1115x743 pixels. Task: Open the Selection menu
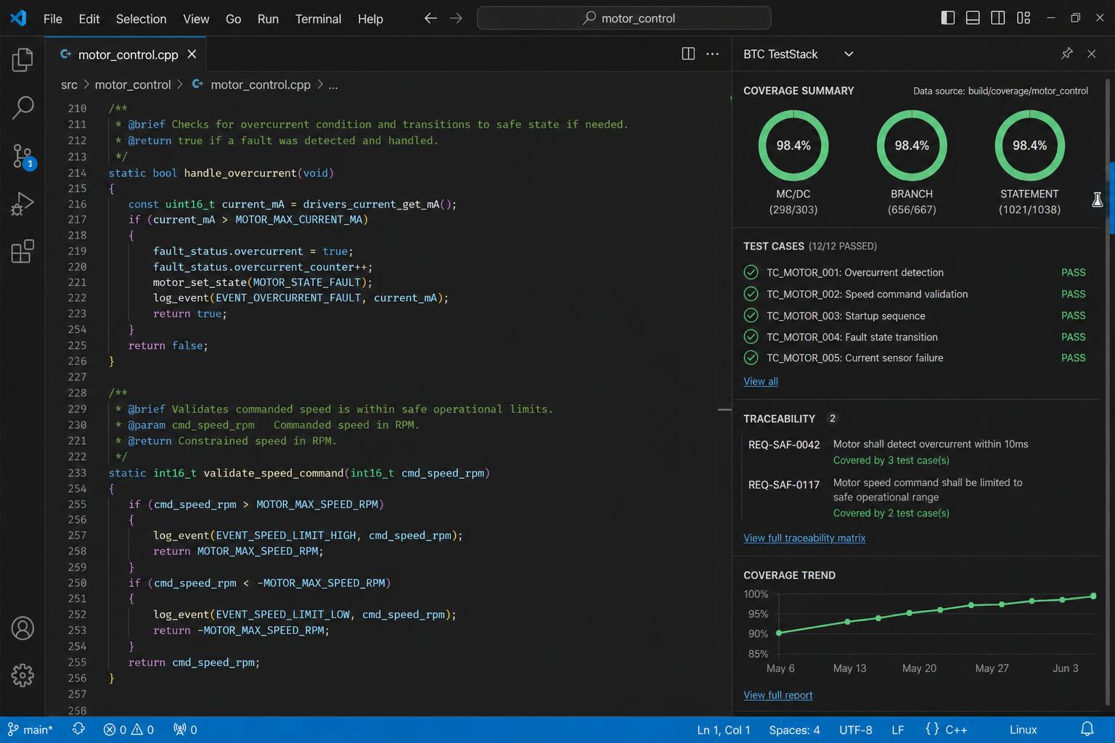141,19
